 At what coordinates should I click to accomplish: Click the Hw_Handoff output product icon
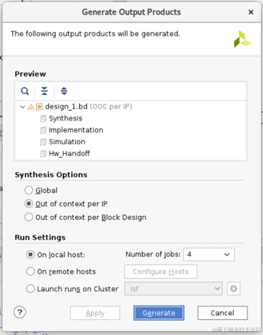click(43, 154)
